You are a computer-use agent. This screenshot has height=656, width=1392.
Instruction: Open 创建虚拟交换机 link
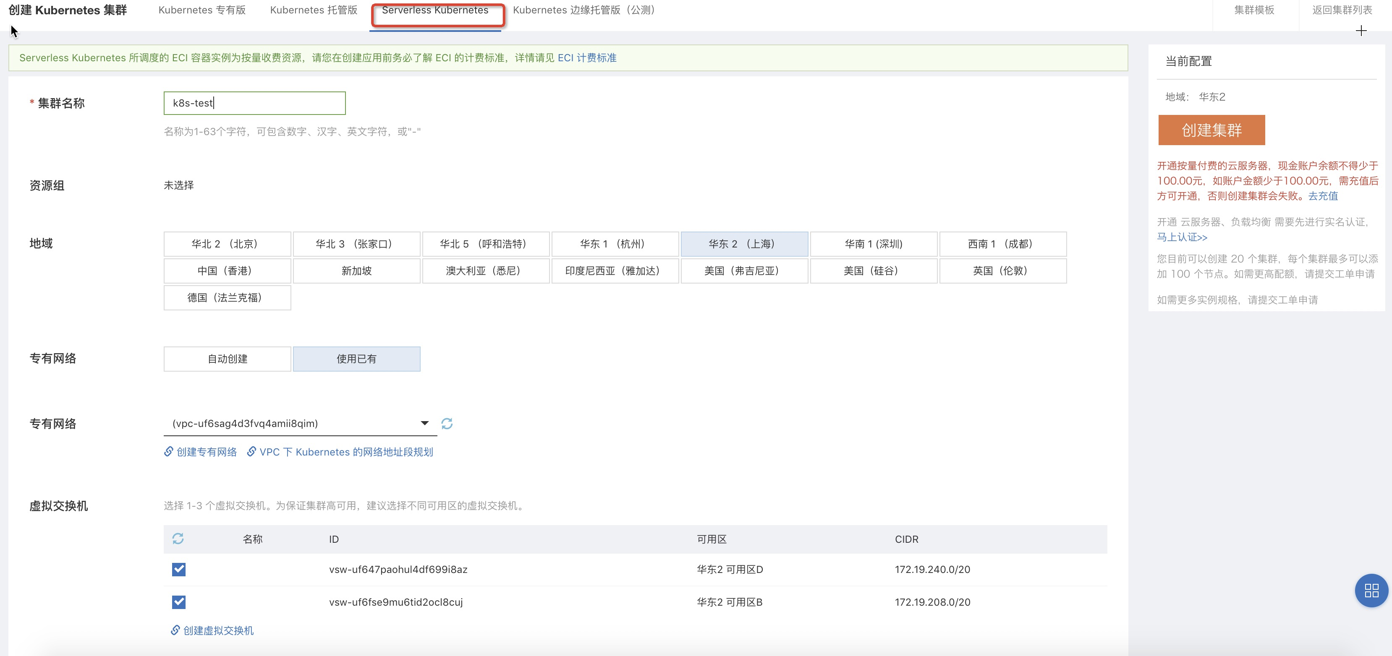click(212, 630)
